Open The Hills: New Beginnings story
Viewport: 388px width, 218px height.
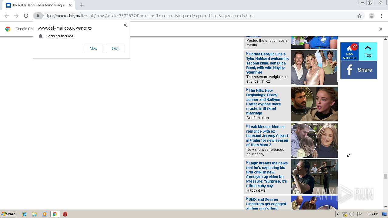point(263,102)
